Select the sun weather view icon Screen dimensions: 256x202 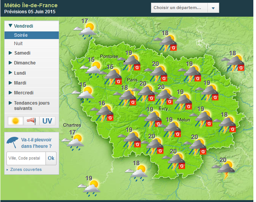[16, 121]
